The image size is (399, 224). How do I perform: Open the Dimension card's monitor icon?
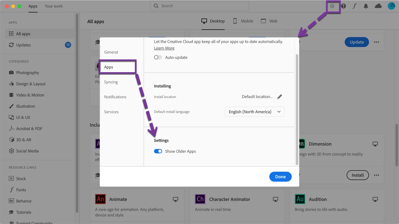point(375,144)
